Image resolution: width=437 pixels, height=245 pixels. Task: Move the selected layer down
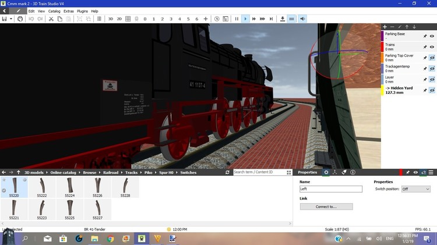tap(414, 27)
